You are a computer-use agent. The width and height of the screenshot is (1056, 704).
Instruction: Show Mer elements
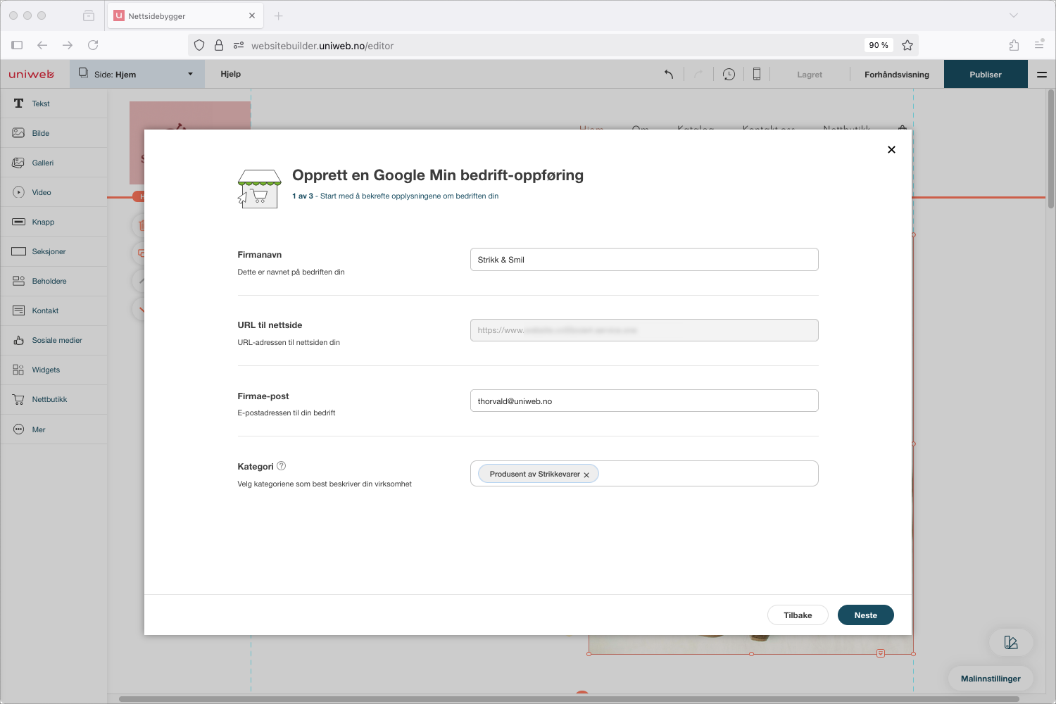[54, 429]
